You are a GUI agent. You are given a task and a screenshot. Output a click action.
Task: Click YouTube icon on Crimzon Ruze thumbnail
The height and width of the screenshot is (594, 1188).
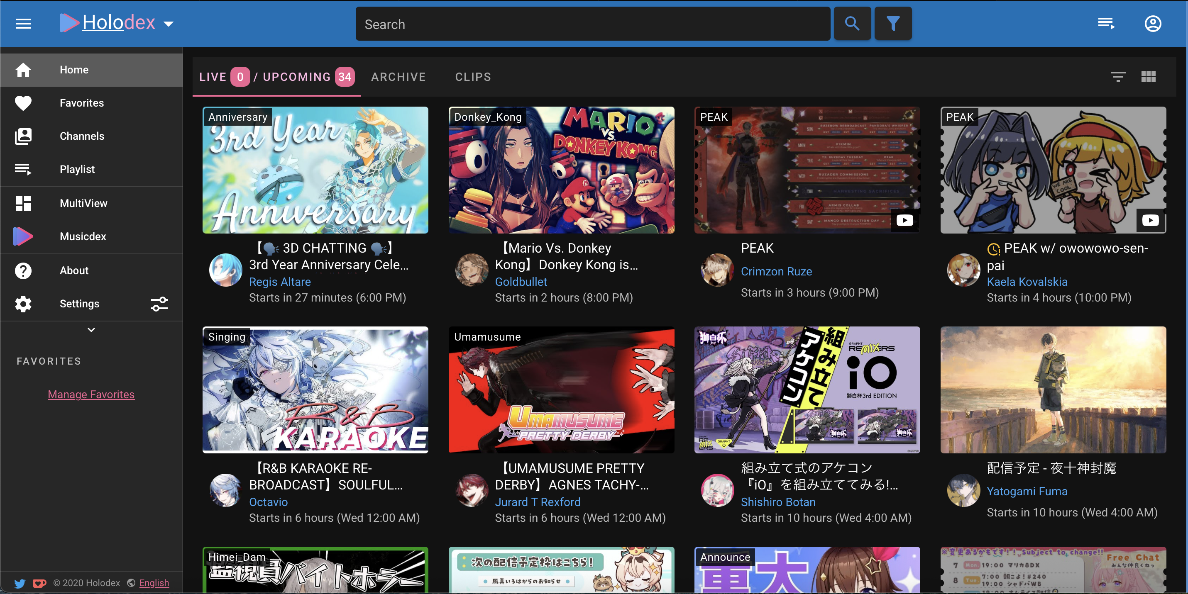[904, 220]
